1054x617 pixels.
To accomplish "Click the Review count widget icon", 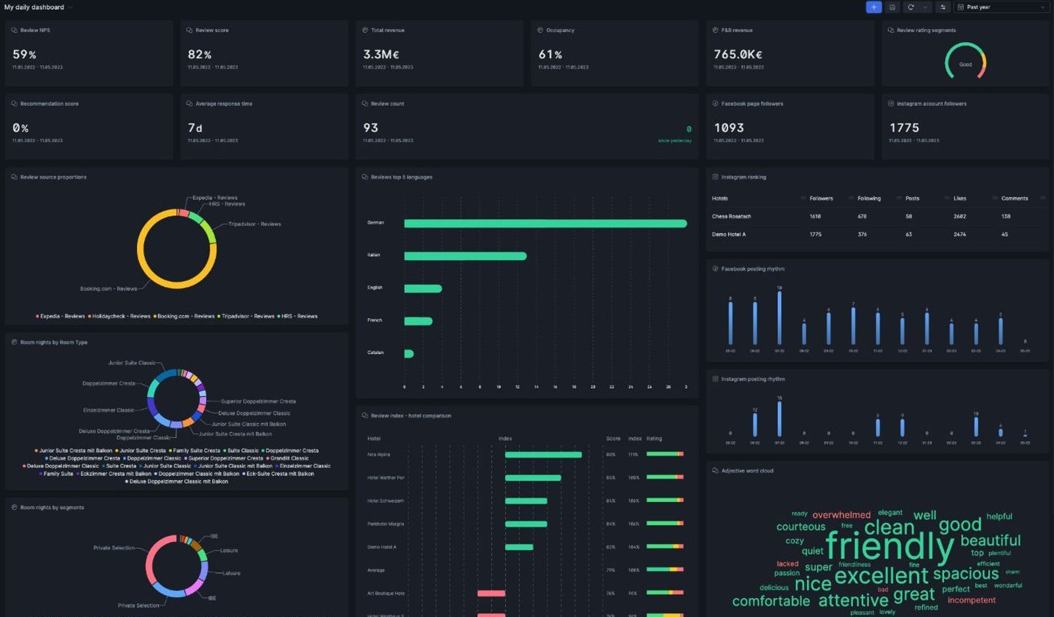I will point(365,103).
